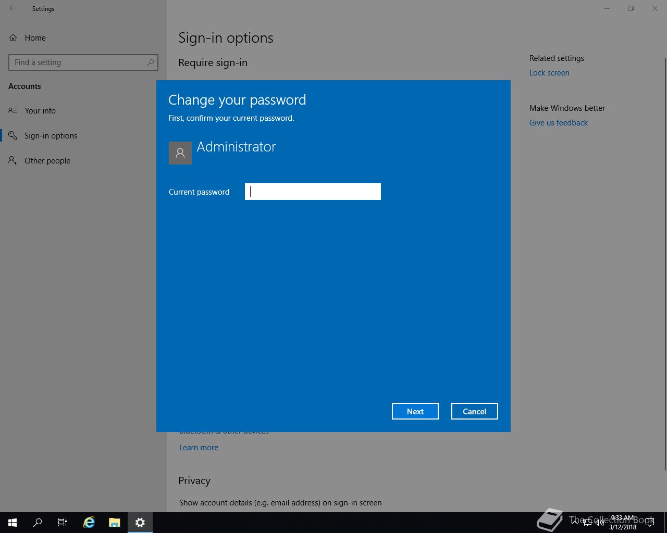This screenshot has height=533, width=667.
Task: Click the Require sign-in heading text
Action: click(213, 62)
